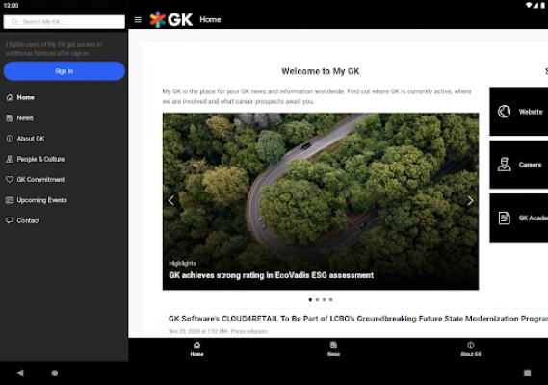Toggle the hamburger menu icon
The image size is (548, 385).
(138, 20)
